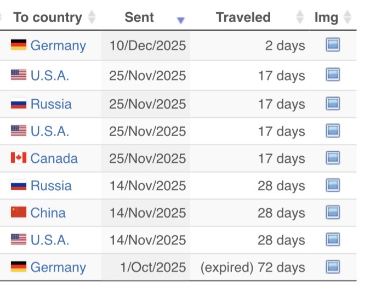Open U.S.A. link sent 14/Nov/2025
This screenshot has height=290, width=370.
coord(50,240)
